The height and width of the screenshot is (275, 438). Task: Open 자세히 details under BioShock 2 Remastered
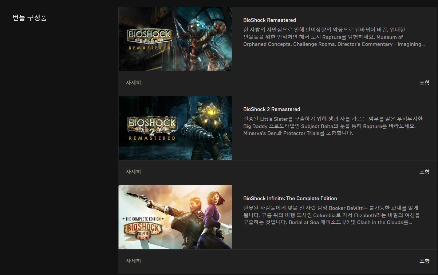click(133, 172)
